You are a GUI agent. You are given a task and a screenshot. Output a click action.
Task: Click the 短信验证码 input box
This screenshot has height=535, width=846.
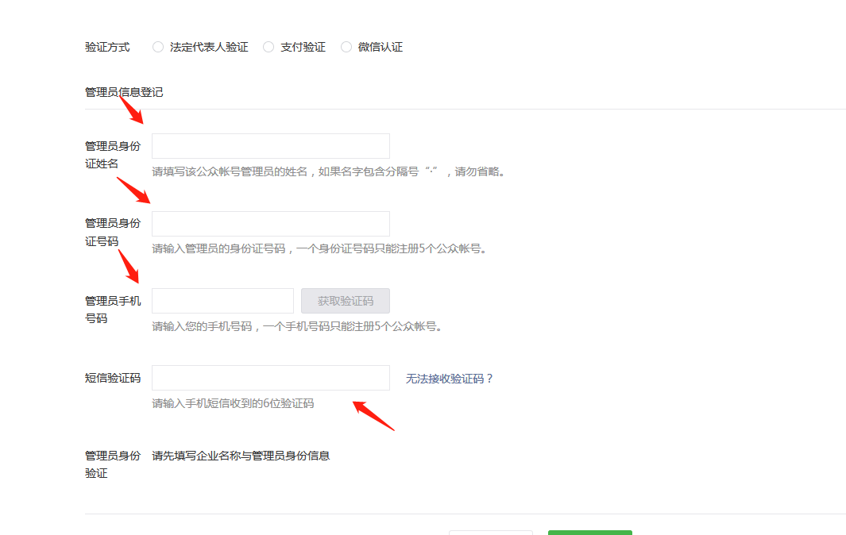[270, 377]
